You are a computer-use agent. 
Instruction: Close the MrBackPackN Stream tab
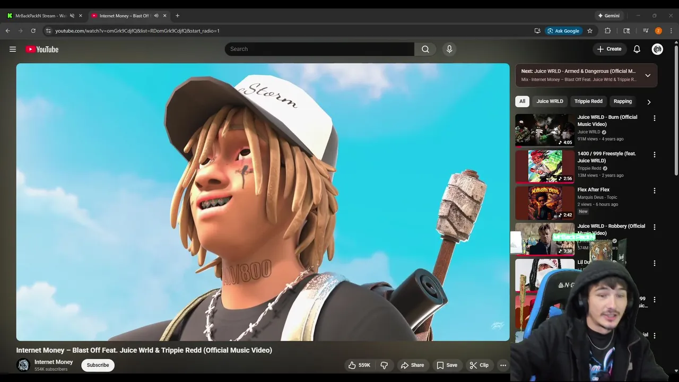click(81, 16)
